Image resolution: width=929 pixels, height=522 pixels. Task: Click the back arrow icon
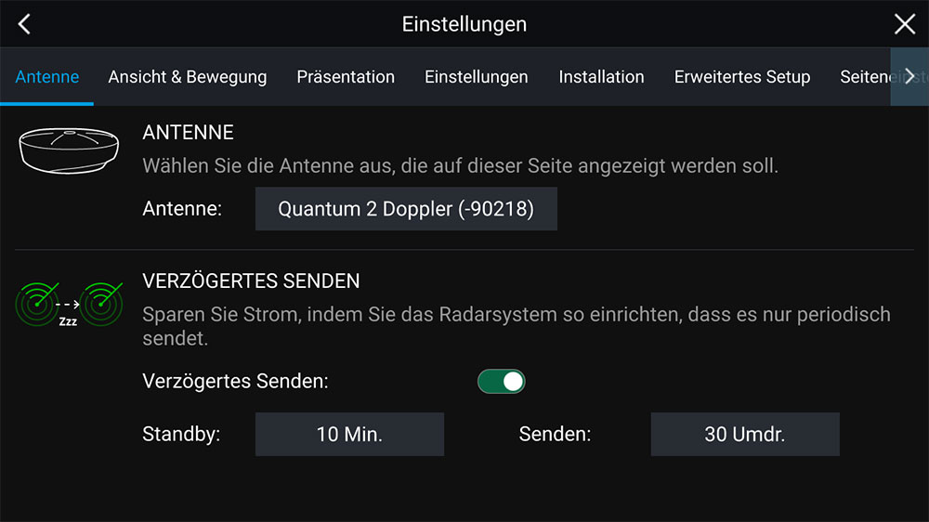click(x=24, y=24)
